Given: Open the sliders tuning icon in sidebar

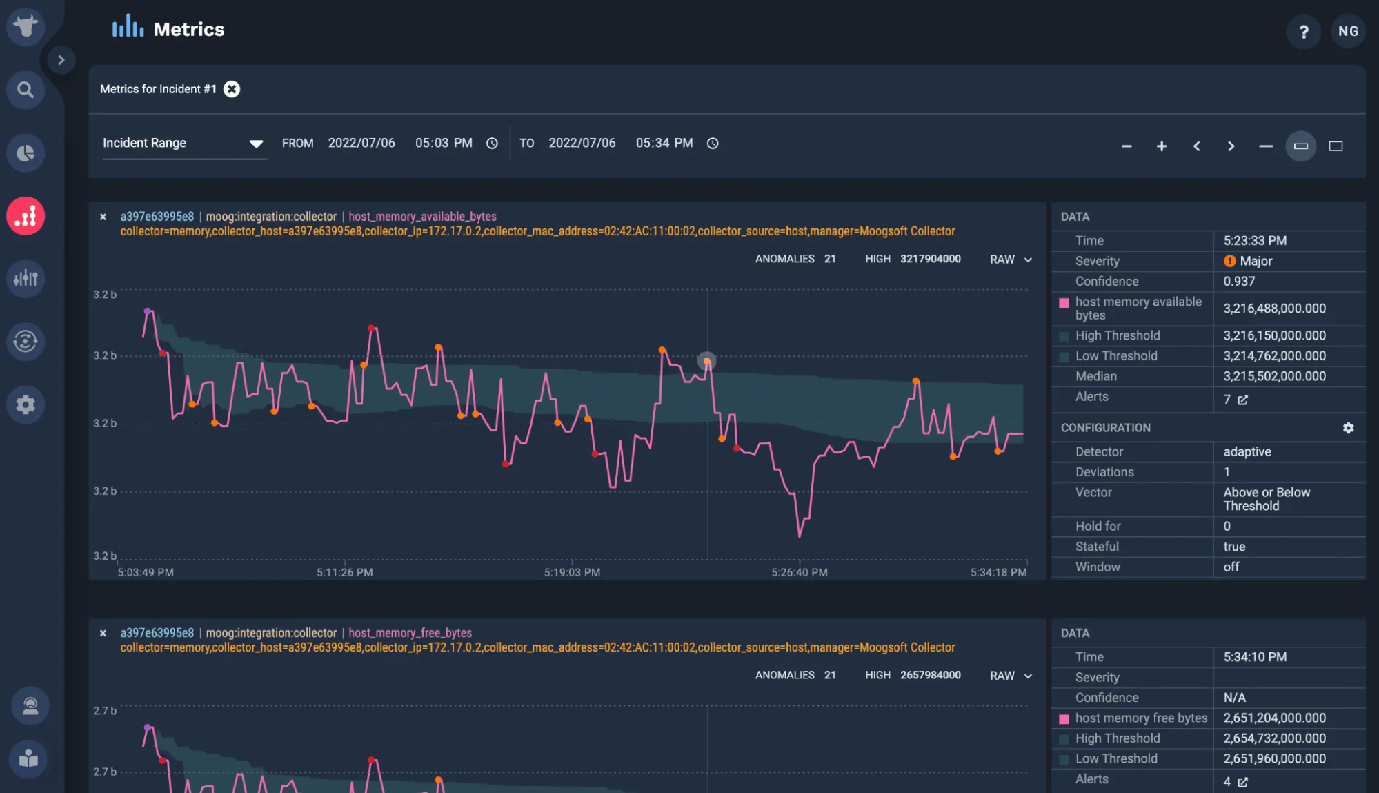Looking at the screenshot, I should pos(26,278).
